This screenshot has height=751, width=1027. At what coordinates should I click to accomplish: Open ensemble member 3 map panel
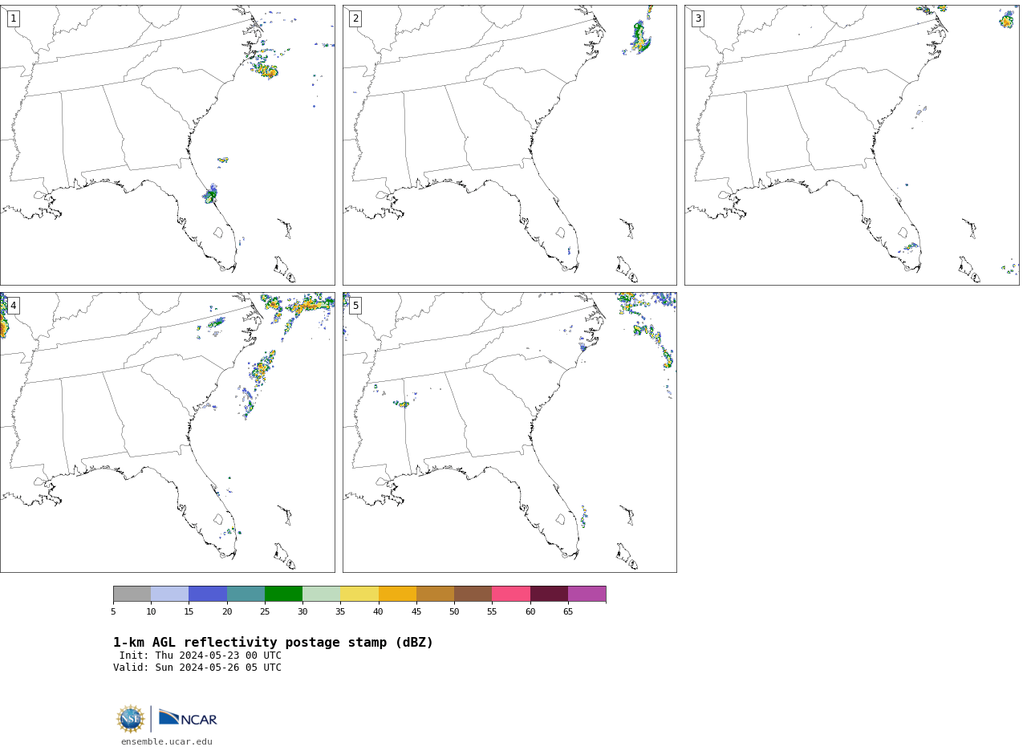[x=852, y=145]
